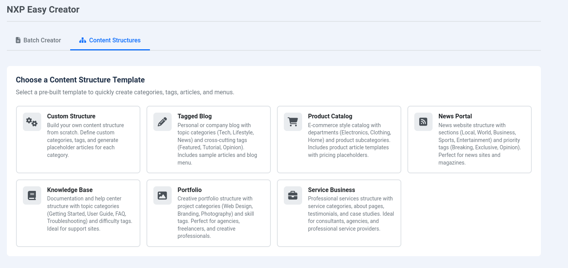
Task: Select the Service Business title
Action: coord(331,190)
